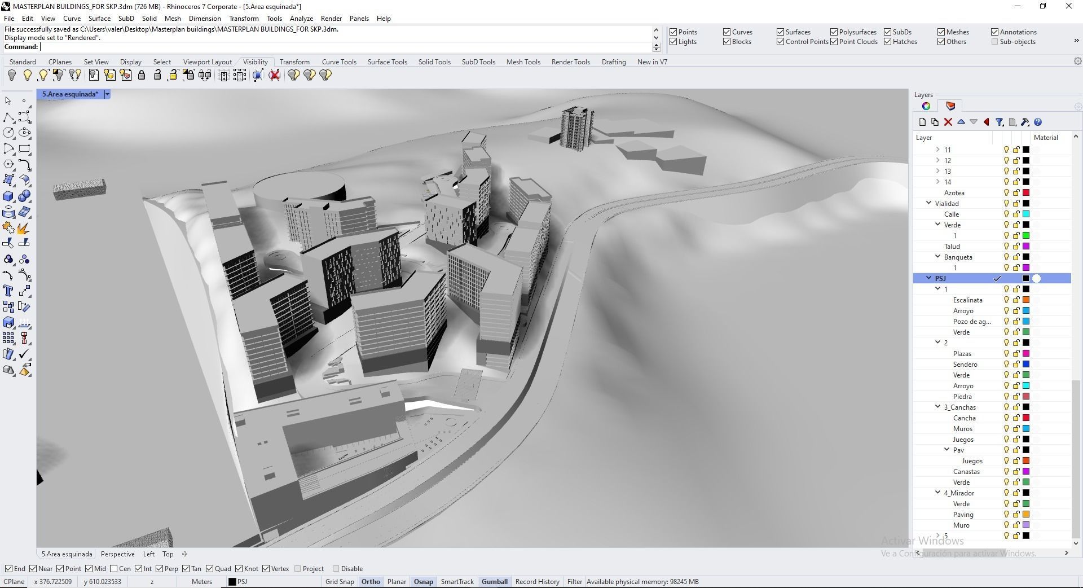
Task: Switch to the Solid Tools toolbar tab
Action: [x=434, y=62]
